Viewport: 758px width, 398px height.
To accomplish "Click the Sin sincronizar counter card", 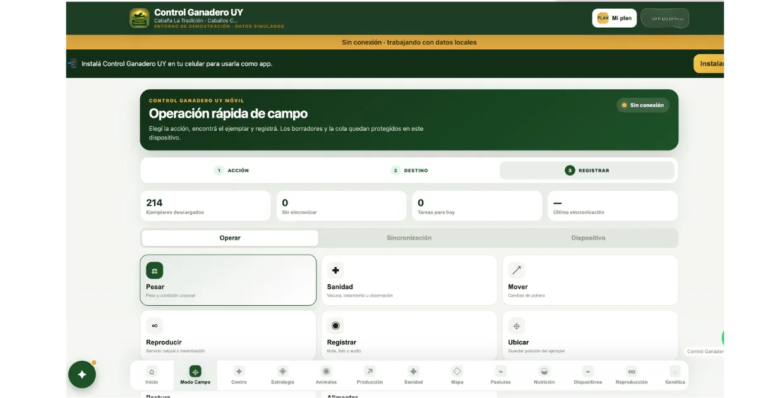I will point(341,206).
